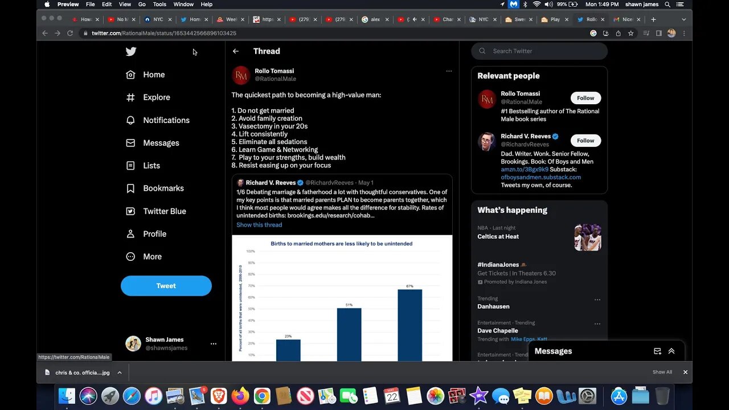Open Chrome's three-dot menu

tap(684, 34)
